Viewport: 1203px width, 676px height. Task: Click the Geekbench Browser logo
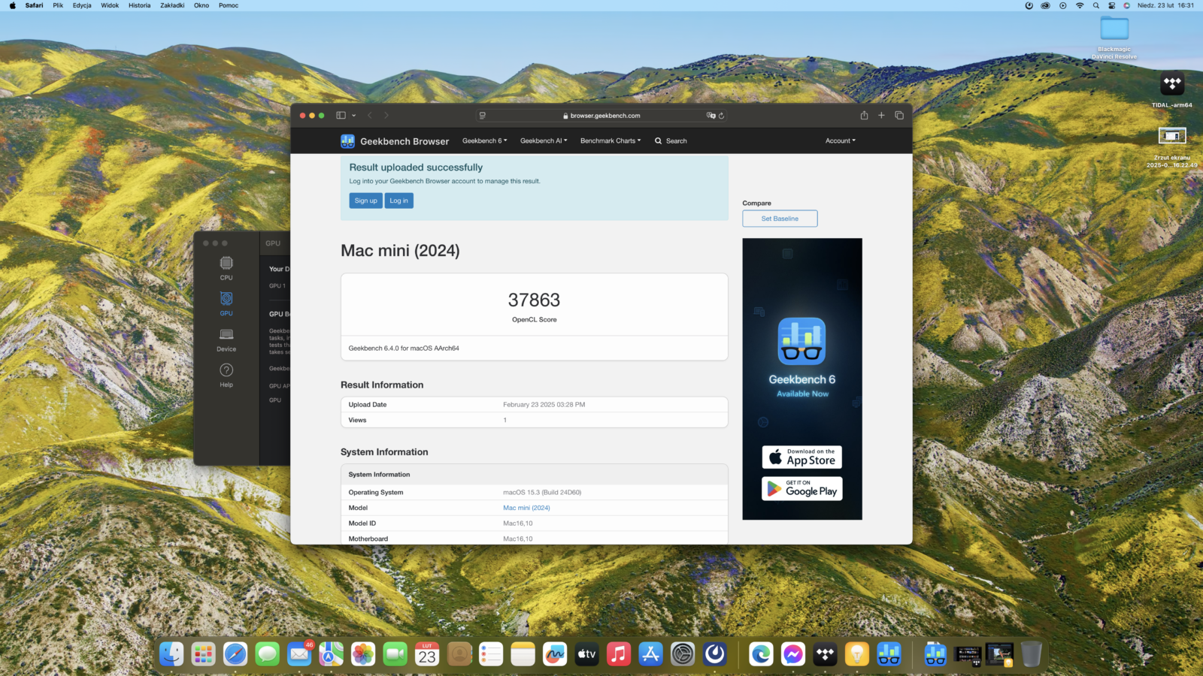point(395,141)
